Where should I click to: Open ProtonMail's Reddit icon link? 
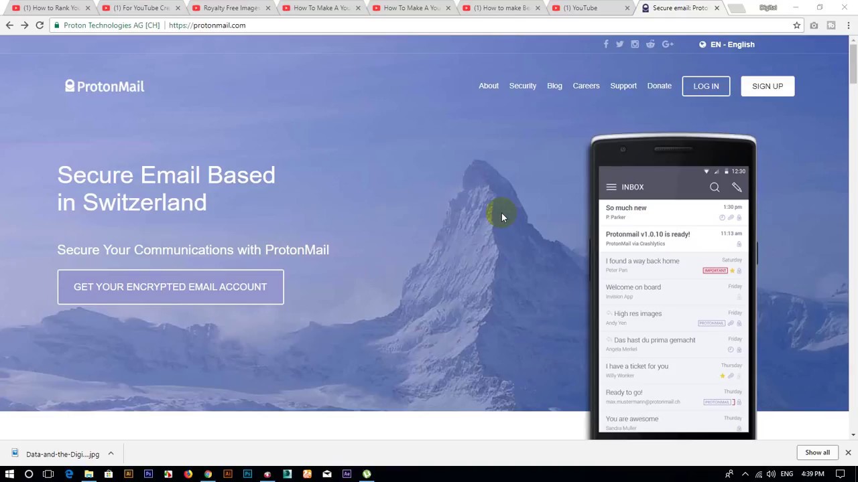(650, 44)
